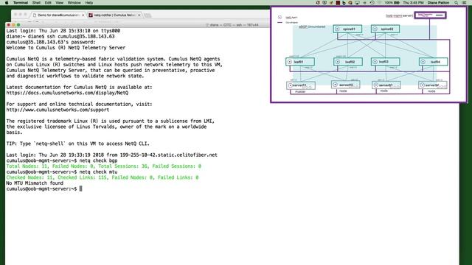
Task: Open the View menu
Action: click(x=59, y=3)
